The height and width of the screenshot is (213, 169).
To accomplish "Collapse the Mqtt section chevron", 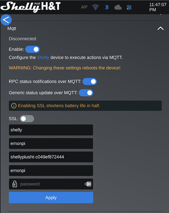I will pyautogui.click(x=160, y=28).
